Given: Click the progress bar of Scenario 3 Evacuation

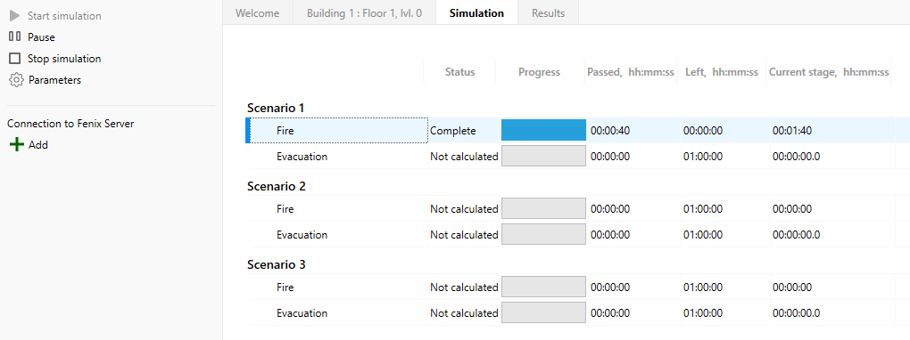Looking at the screenshot, I should 544,312.
